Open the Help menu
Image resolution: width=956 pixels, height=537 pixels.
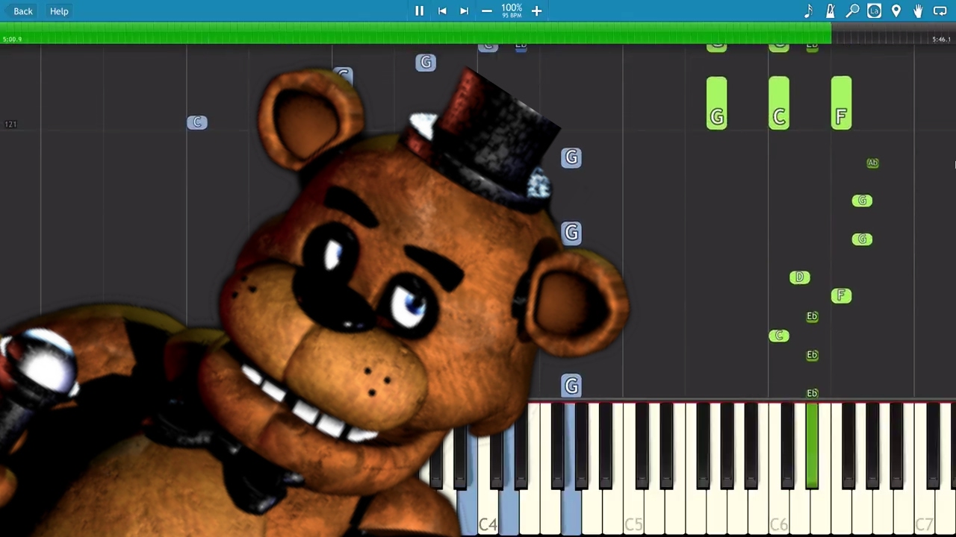[x=59, y=11]
